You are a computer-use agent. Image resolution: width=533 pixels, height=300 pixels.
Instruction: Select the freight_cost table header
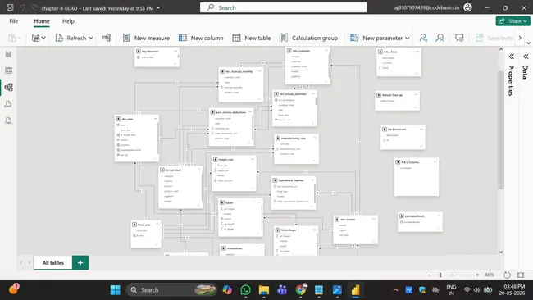pyautogui.click(x=234, y=159)
